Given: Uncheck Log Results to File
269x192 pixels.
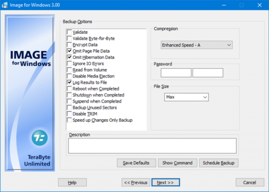Looking at the screenshot, I should tap(70, 82).
